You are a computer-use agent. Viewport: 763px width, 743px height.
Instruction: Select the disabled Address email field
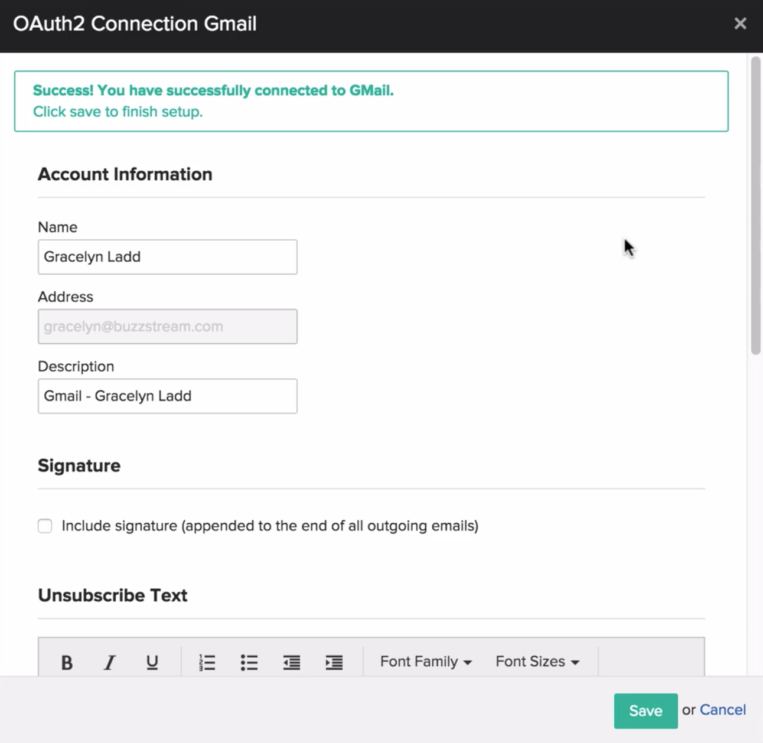tap(168, 327)
